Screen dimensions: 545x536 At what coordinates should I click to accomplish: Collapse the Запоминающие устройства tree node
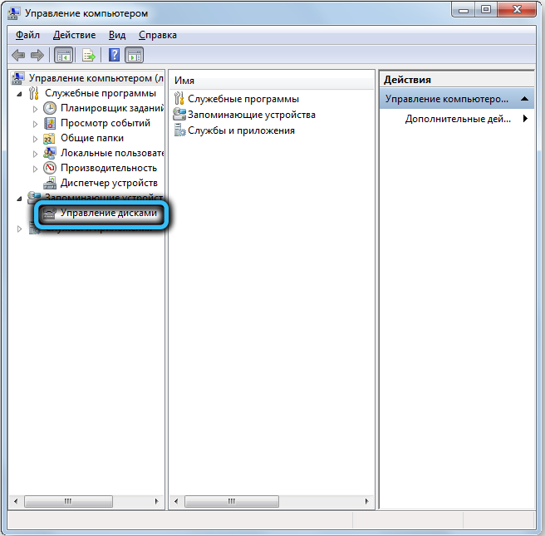point(19,199)
